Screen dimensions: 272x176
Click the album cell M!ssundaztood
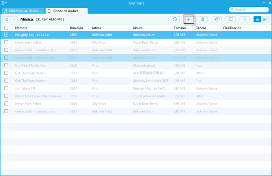tap(144, 65)
